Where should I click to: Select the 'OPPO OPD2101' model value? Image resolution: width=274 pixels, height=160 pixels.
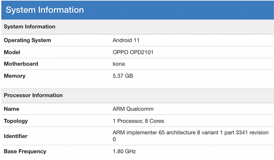(133, 52)
